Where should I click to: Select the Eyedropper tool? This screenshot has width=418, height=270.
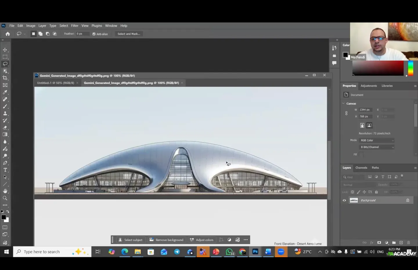[x=5, y=92]
